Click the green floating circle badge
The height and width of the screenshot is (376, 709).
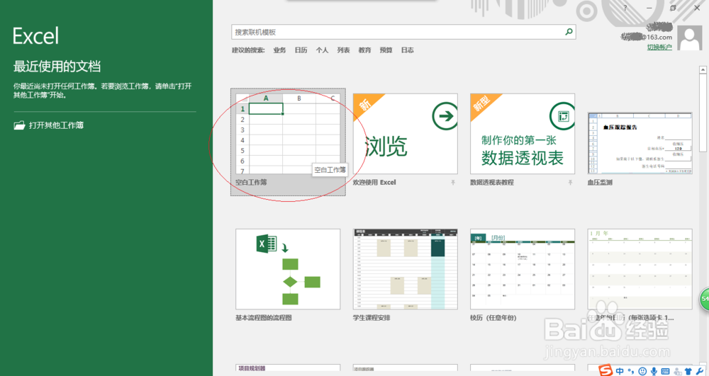click(705, 298)
